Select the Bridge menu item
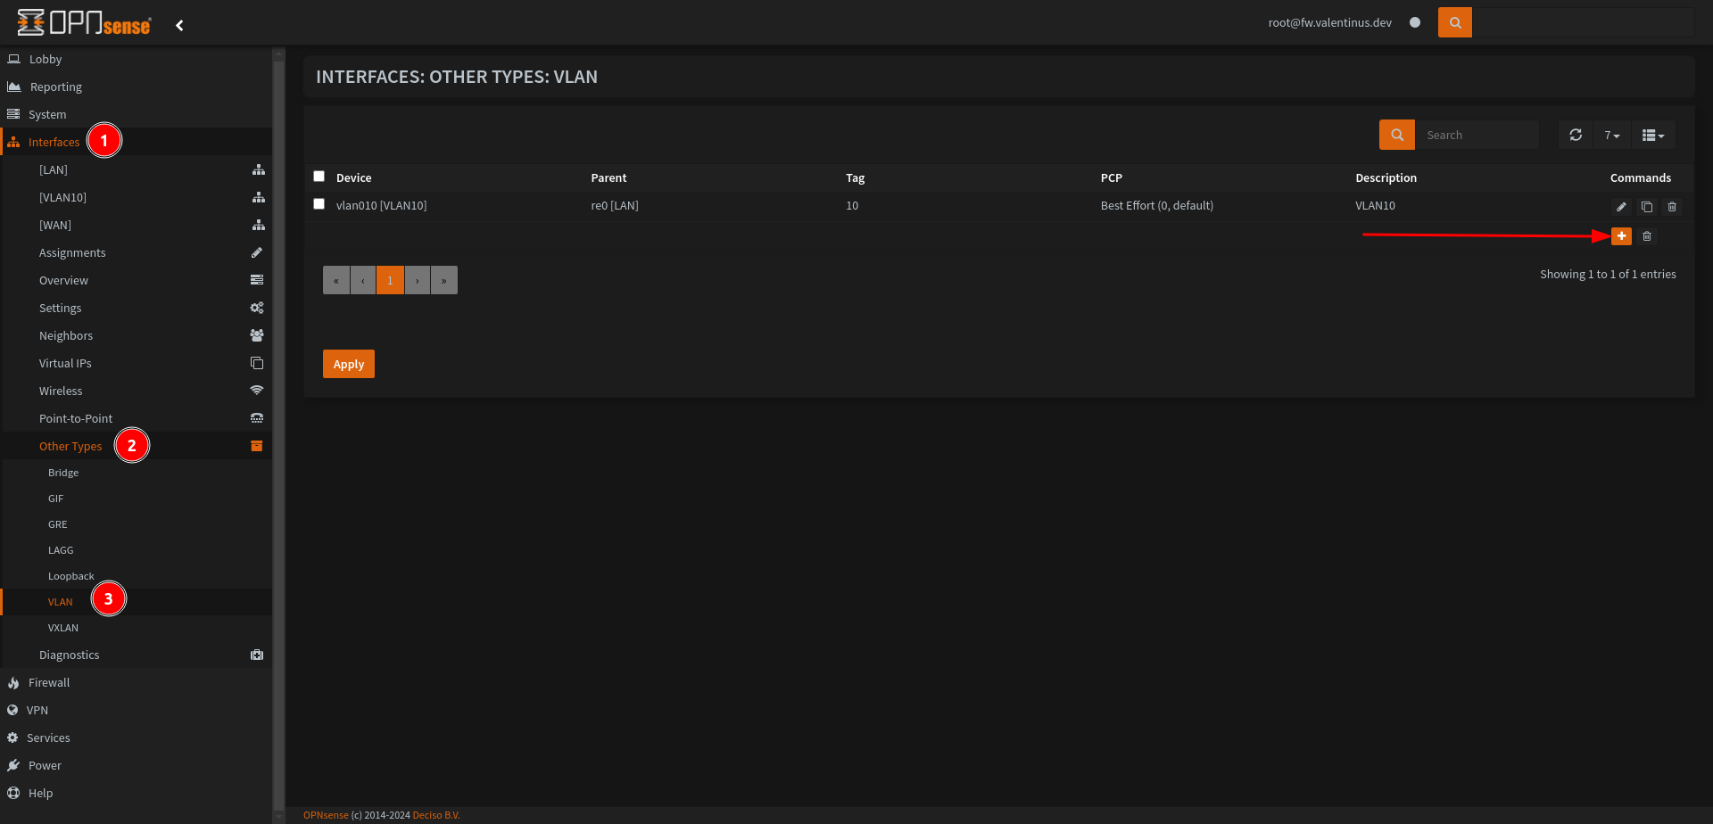 click(63, 473)
